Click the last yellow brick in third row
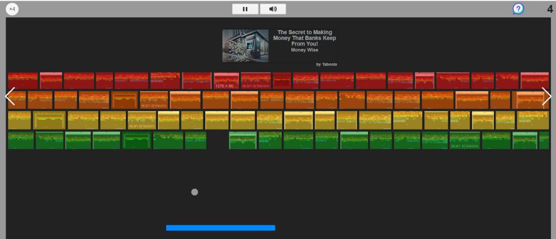 [x=533, y=120]
